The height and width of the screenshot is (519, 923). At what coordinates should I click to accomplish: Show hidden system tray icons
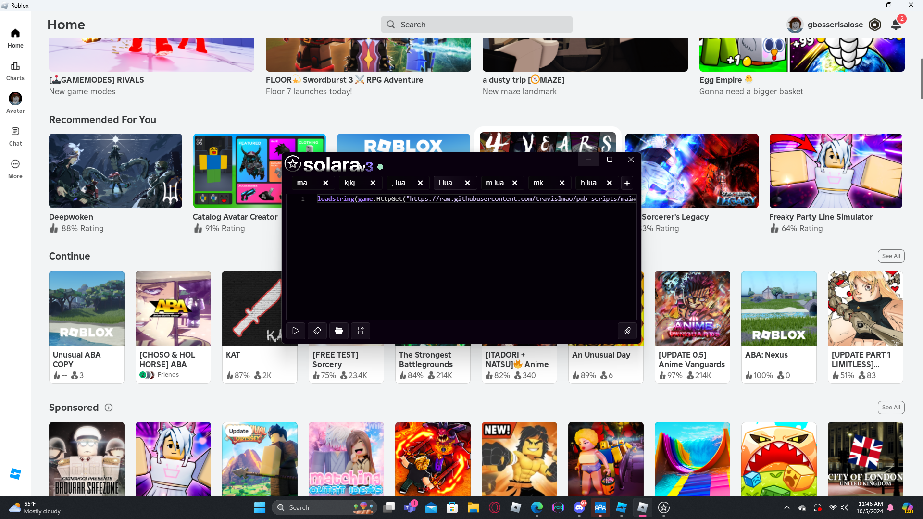click(786, 507)
